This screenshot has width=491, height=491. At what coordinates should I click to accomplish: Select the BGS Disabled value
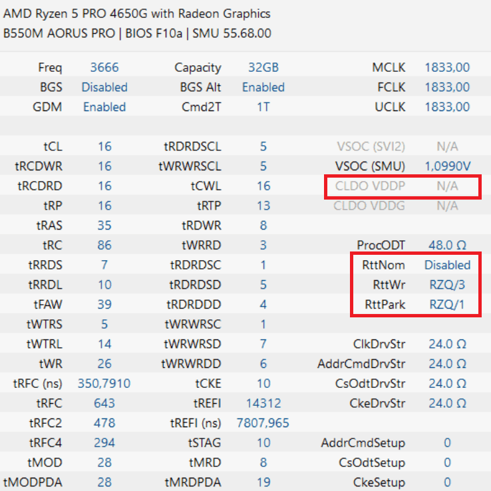coord(104,87)
